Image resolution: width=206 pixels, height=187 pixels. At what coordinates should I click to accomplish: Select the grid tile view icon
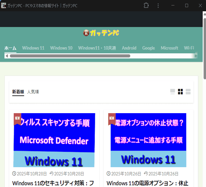coord(180,92)
